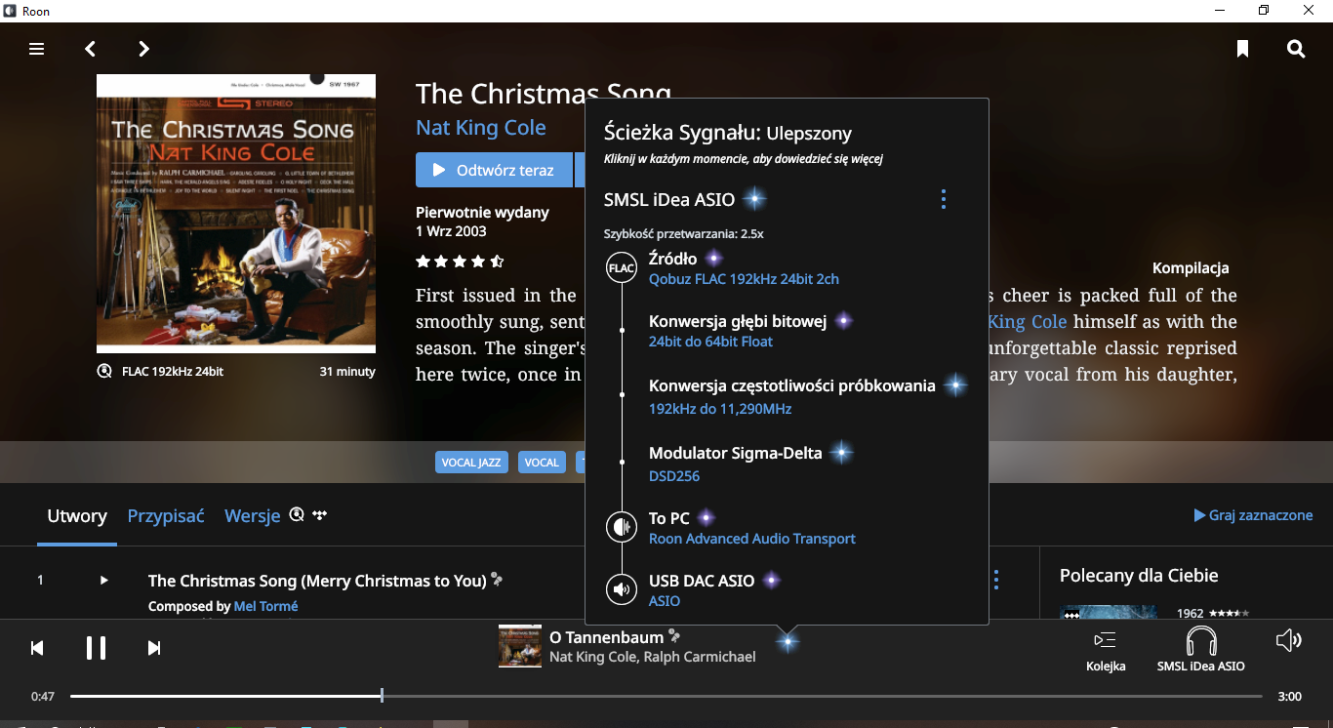Select the VOCAL JAZZ genre tag
1333x728 pixels.
pos(472,463)
